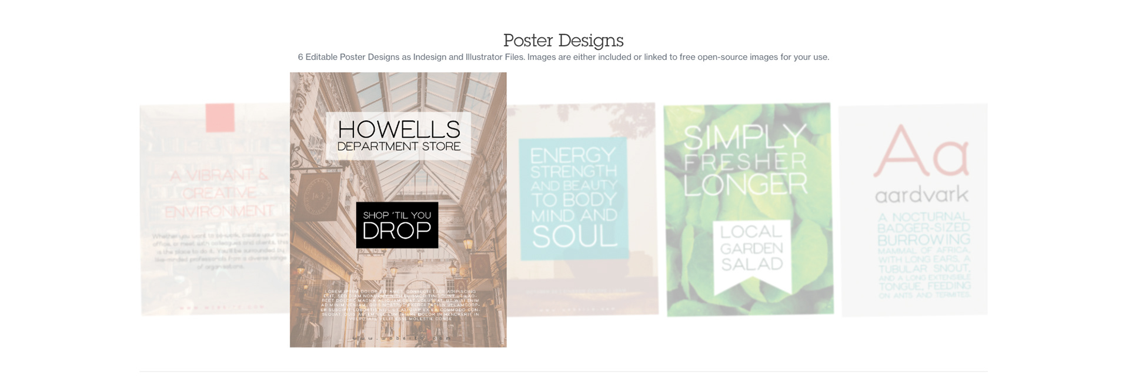Click the 6 Editable Poster Designs description

pos(563,57)
